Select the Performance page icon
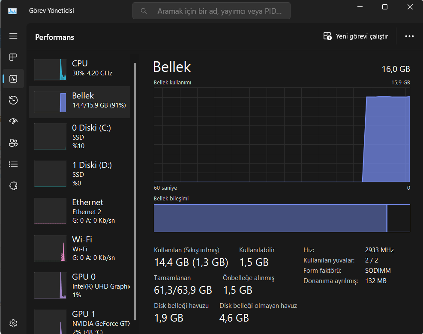423x334 pixels. (x=13, y=79)
